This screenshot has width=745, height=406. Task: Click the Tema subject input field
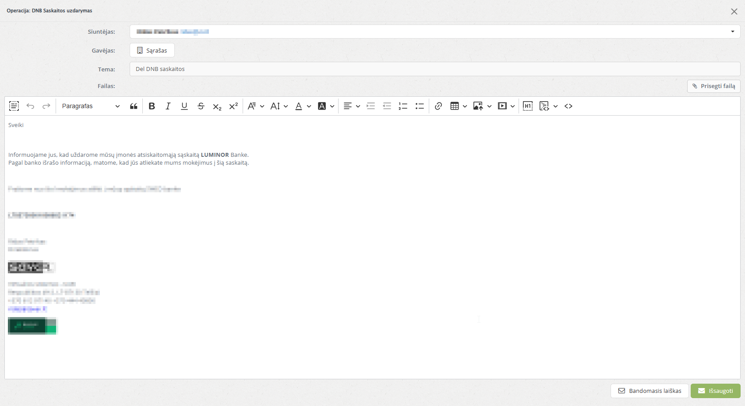pyautogui.click(x=434, y=69)
